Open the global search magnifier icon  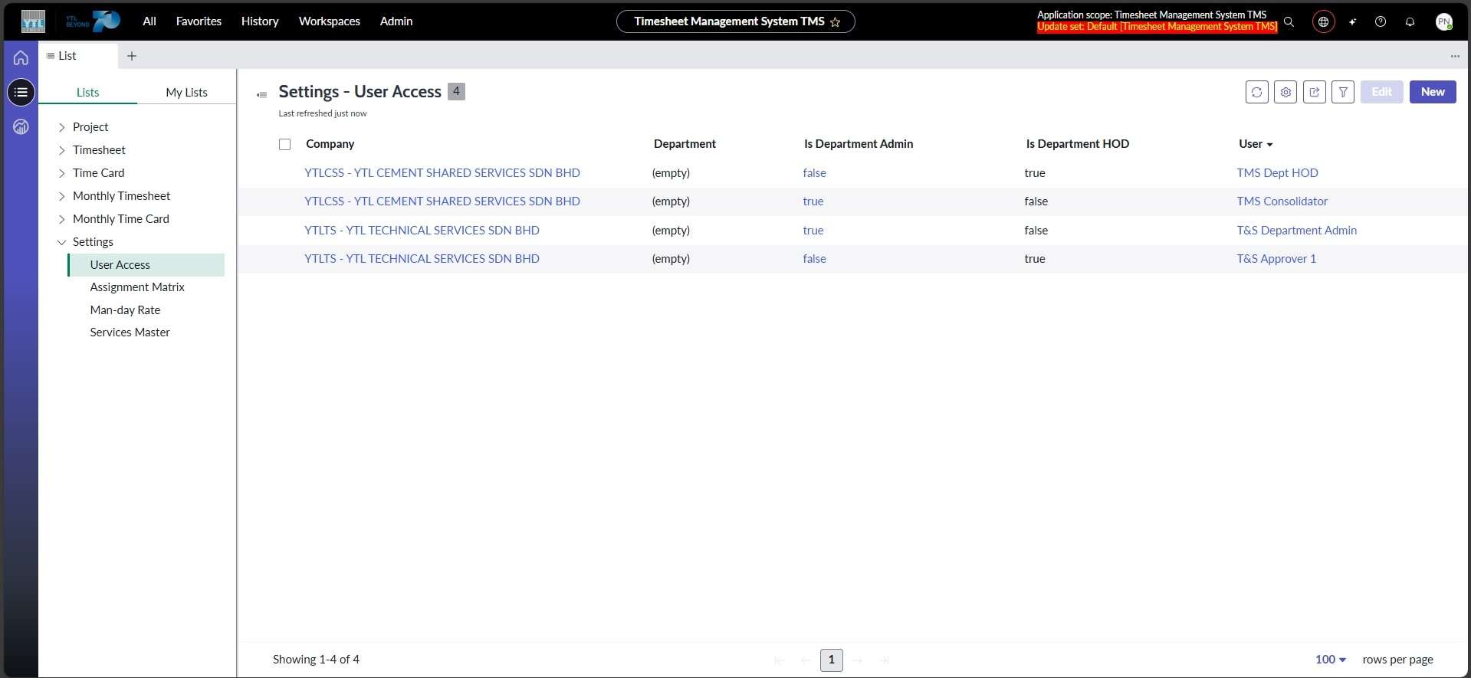coord(1289,22)
